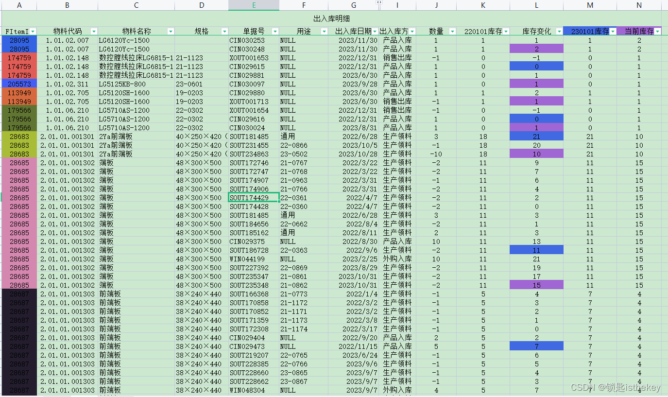Select column K header

pos(483,5)
